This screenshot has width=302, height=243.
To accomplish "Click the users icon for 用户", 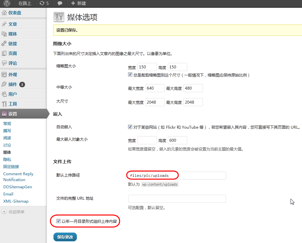I will coord(4,94).
